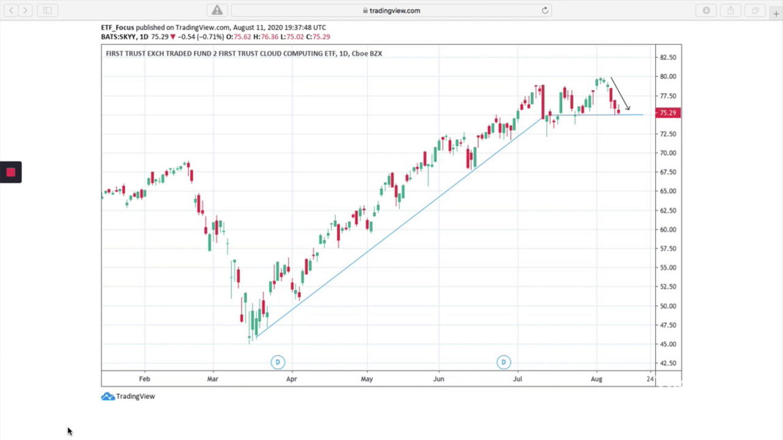Click the ETF_Focus author name
Screen dimensions: 783x440
(x=117, y=28)
